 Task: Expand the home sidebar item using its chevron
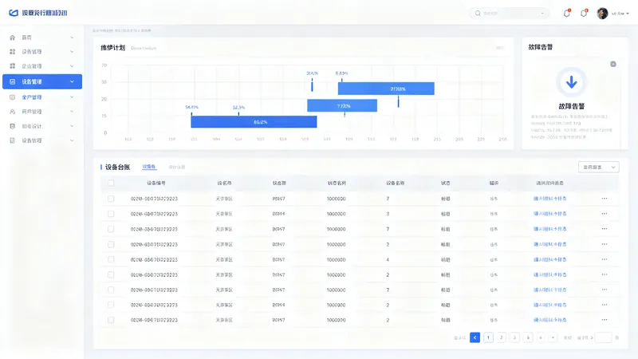pyautogui.click(x=72, y=37)
